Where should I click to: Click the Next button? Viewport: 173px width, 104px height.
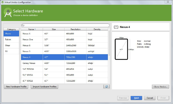click(136, 98)
